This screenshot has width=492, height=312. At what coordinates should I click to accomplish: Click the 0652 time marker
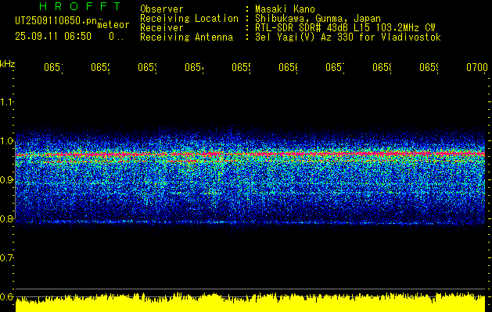(x=100, y=67)
